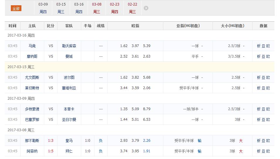
Task: Open 析 analysis link for 马竞 match
Action: (x=259, y=46)
